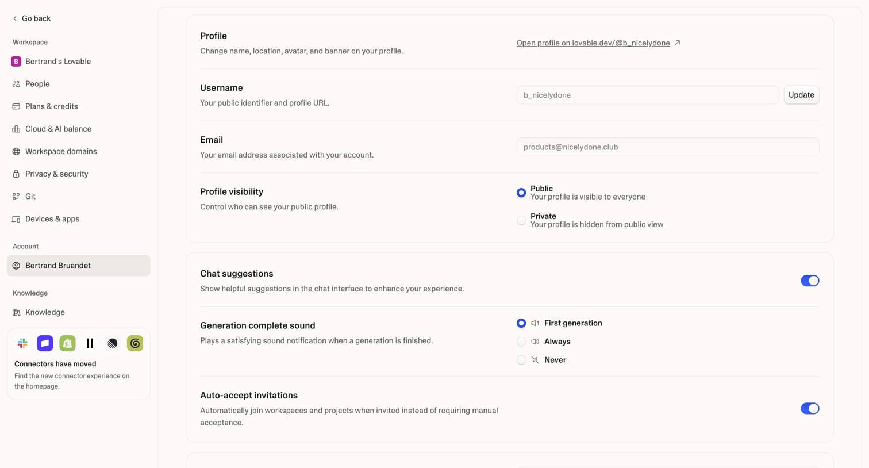The image size is (869, 468).
Task: Click the Slack connector icon
Action: tap(22, 343)
